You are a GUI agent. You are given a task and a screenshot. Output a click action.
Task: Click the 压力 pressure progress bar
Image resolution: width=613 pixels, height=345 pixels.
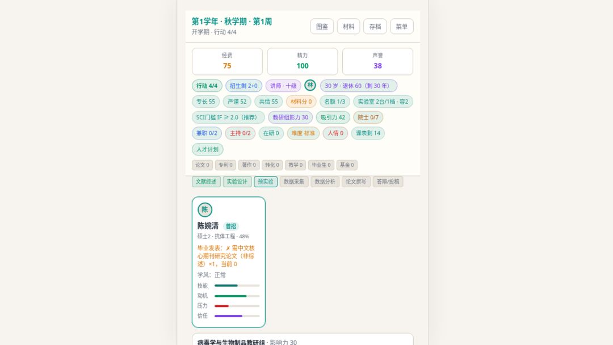click(x=237, y=306)
